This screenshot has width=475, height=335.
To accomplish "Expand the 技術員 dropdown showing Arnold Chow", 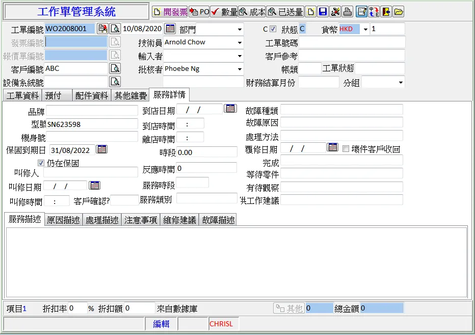I will [240, 43].
